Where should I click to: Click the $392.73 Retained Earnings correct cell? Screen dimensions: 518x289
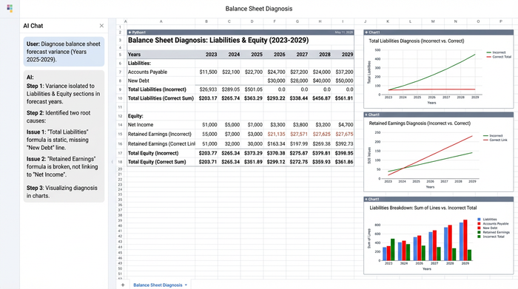click(344, 144)
